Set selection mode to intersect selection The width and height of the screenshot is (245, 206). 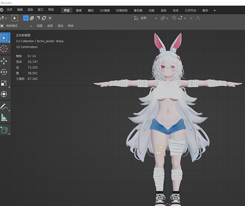(x=50, y=18)
